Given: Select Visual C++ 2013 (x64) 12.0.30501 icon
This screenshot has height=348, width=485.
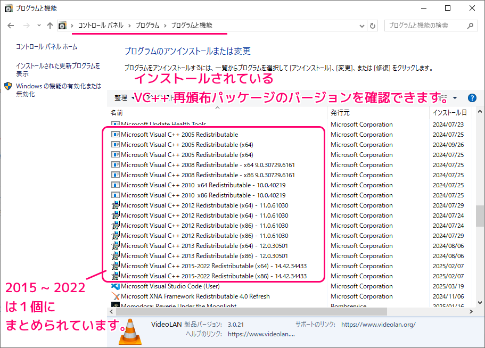Looking at the screenshot, I should [116, 246].
